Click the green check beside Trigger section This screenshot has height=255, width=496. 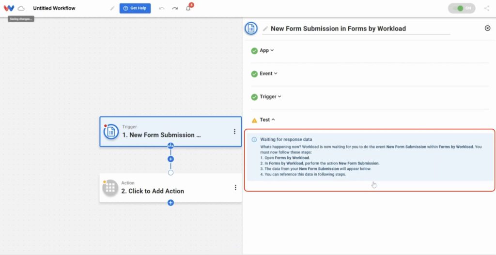click(254, 97)
